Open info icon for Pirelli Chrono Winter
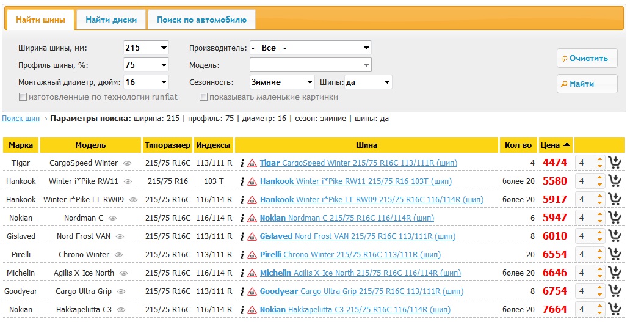Viewport: 630px width, 322px height. point(242,255)
